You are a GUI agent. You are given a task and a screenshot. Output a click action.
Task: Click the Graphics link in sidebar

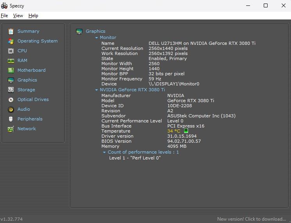pos(27,80)
